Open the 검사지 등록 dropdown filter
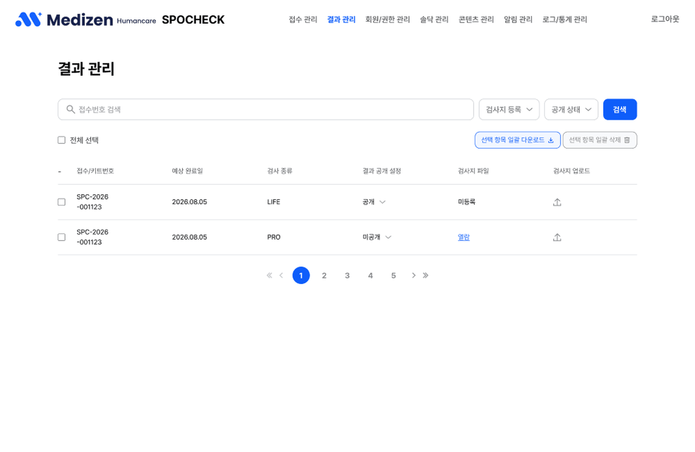695x452 pixels. point(509,109)
